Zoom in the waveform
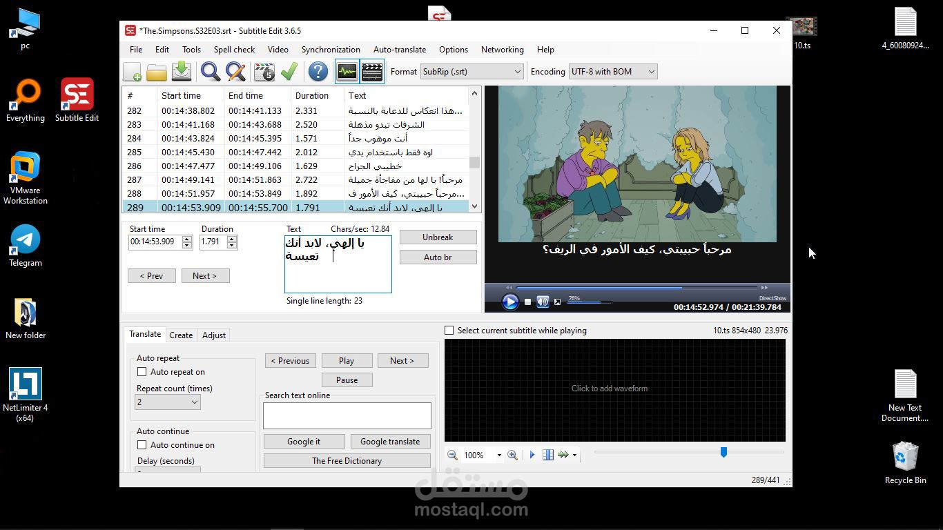The image size is (943, 530). click(x=512, y=455)
